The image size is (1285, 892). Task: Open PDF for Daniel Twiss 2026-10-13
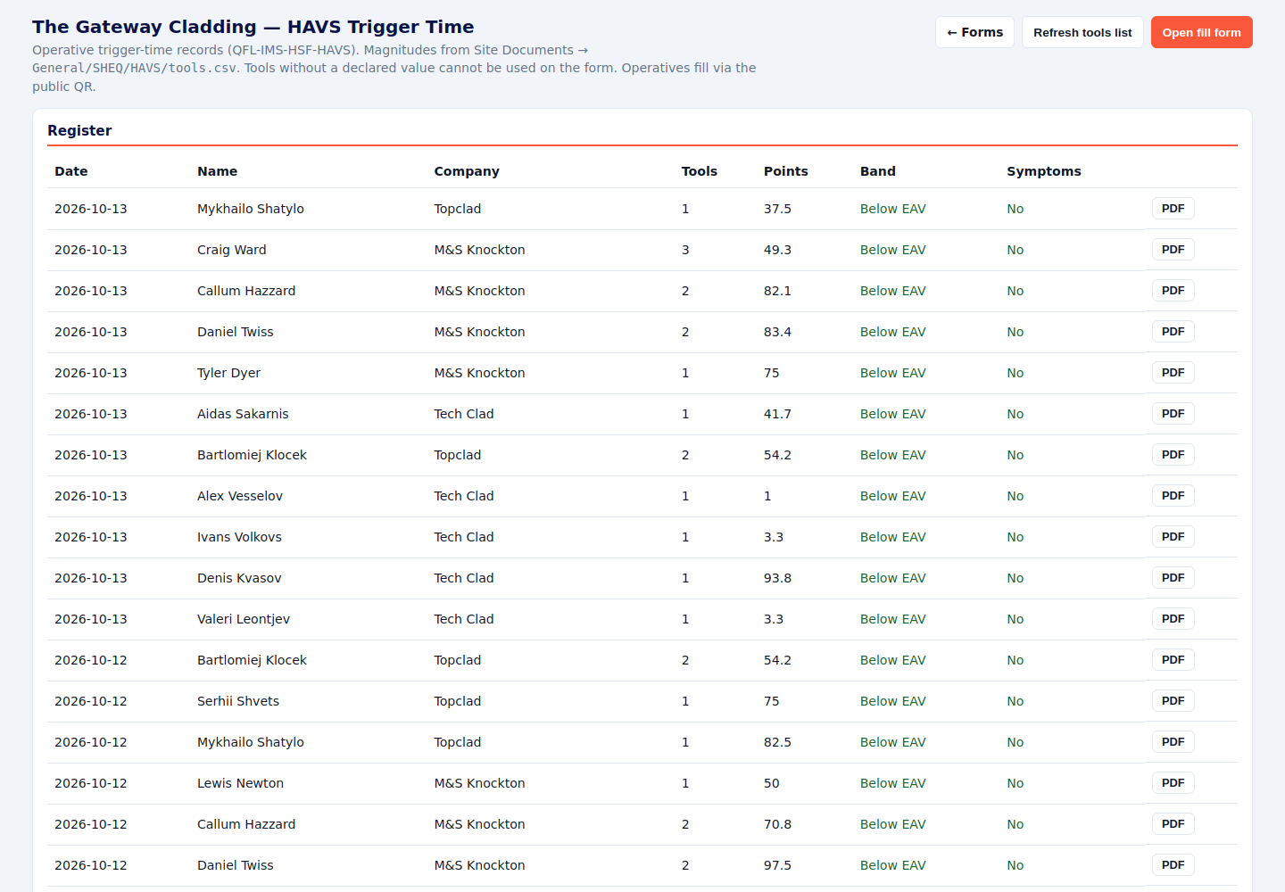click(1173, 332)
